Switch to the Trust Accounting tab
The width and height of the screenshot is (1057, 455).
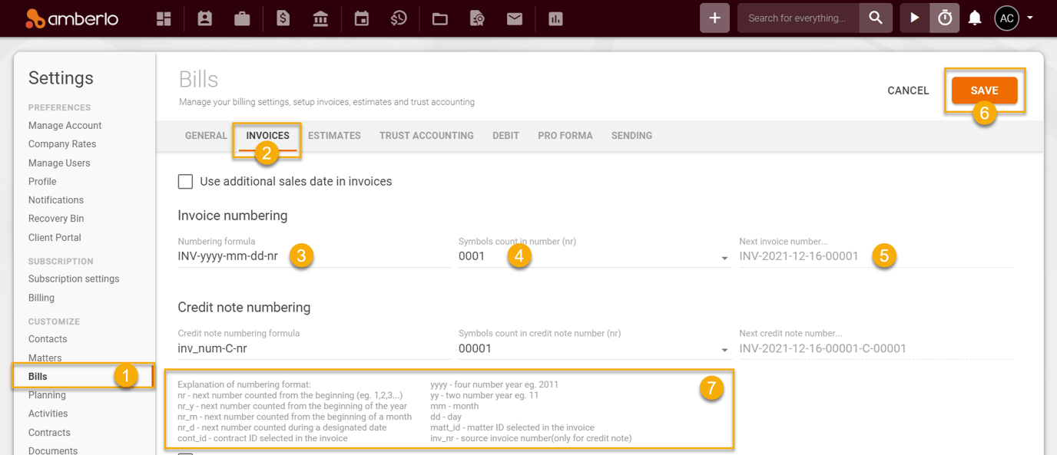(426, 135)
